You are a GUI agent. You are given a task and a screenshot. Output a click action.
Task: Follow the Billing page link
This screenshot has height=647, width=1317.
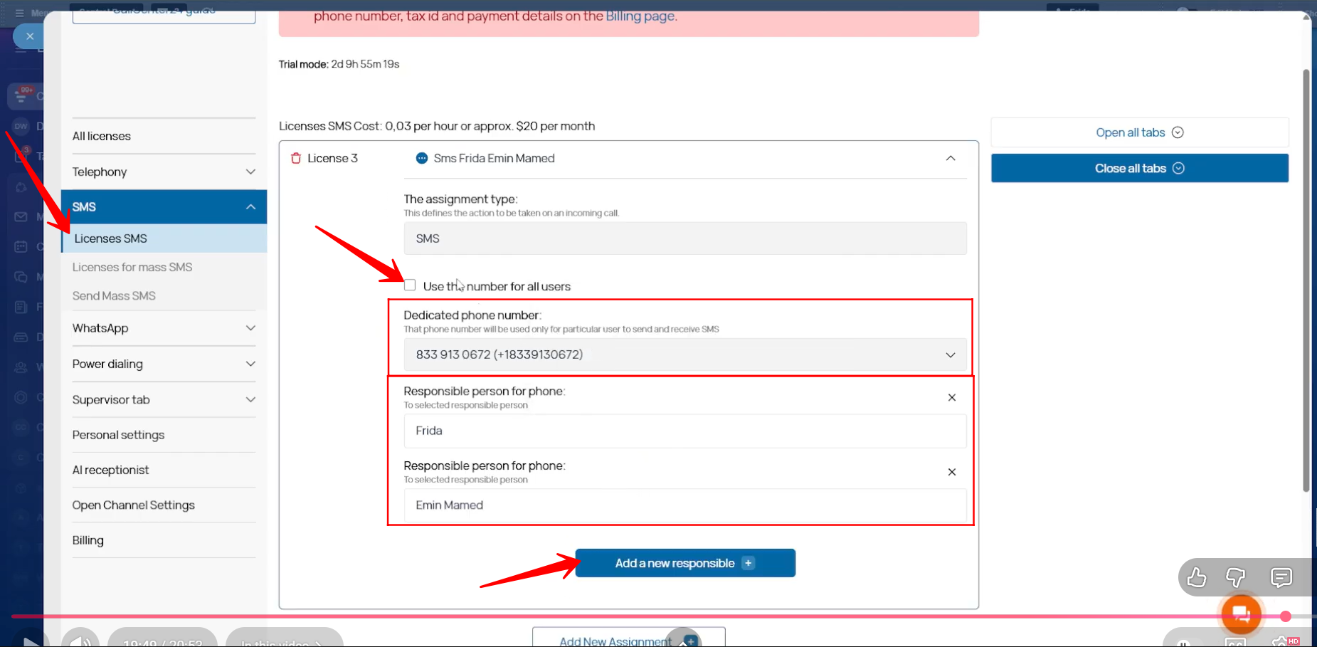640,16
